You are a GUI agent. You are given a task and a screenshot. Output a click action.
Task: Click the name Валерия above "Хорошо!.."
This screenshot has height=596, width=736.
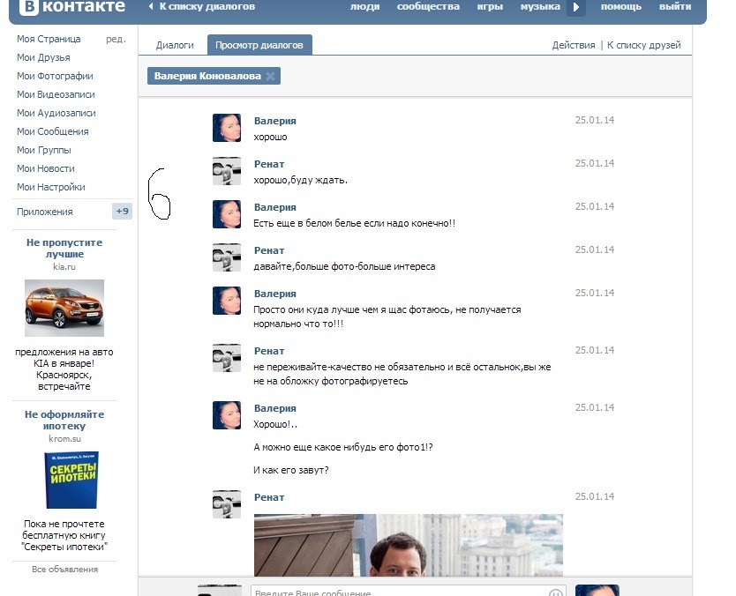275,408
